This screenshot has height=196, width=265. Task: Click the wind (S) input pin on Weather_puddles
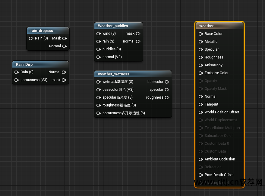tap(98, 34)
